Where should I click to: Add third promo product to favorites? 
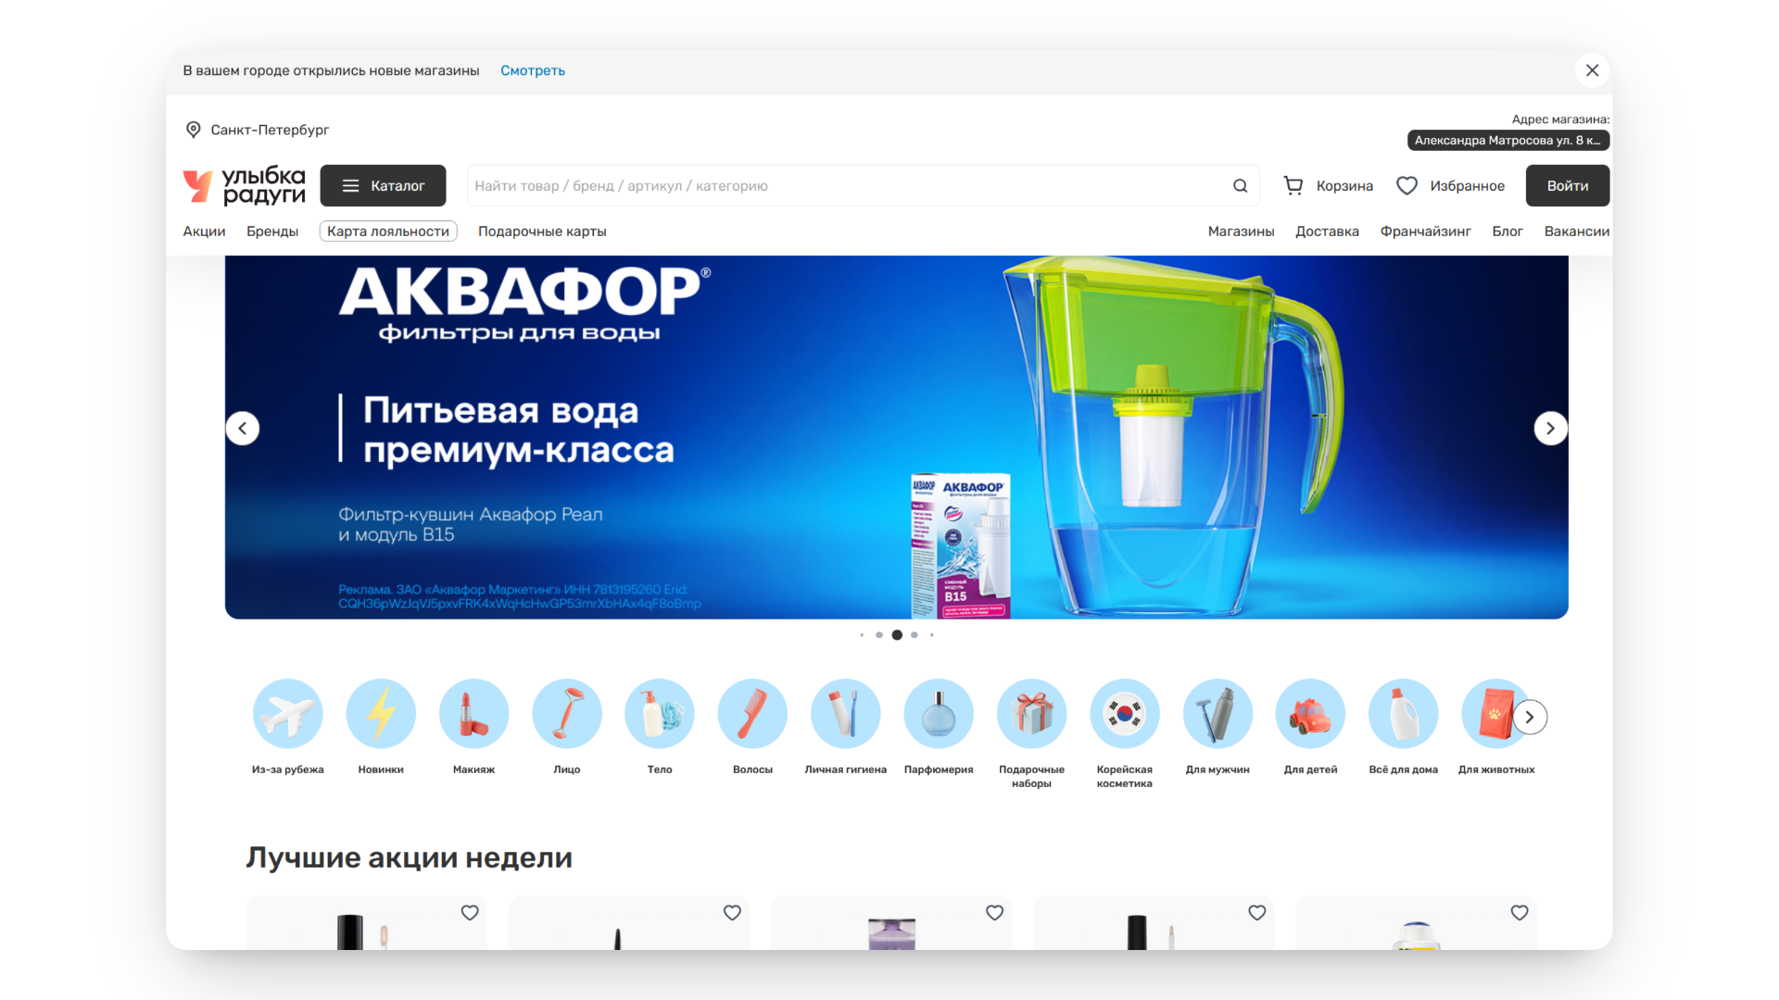click(994, 913)
